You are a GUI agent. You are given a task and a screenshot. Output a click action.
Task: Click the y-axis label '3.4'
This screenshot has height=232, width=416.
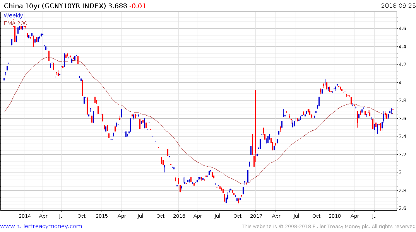pos(402,136)
